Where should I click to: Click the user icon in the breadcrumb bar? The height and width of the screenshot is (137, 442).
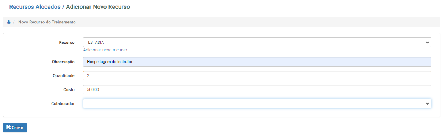(x=9, y=22)
